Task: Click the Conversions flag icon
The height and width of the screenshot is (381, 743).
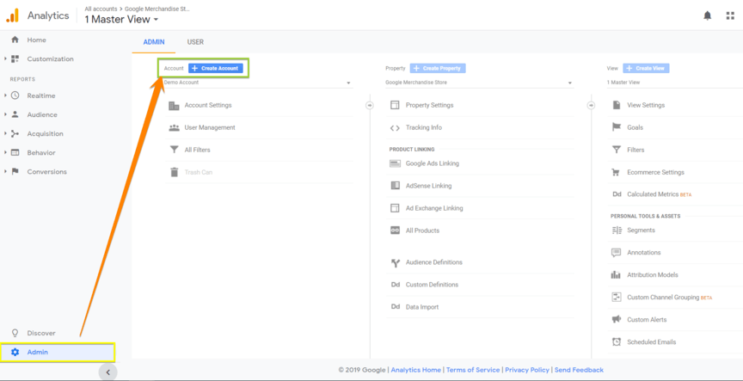Action: 15,171
